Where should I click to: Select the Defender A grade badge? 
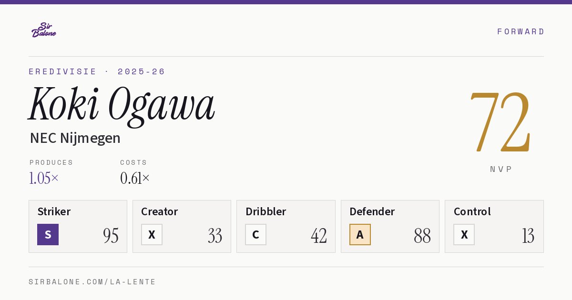tap(360, 234)
